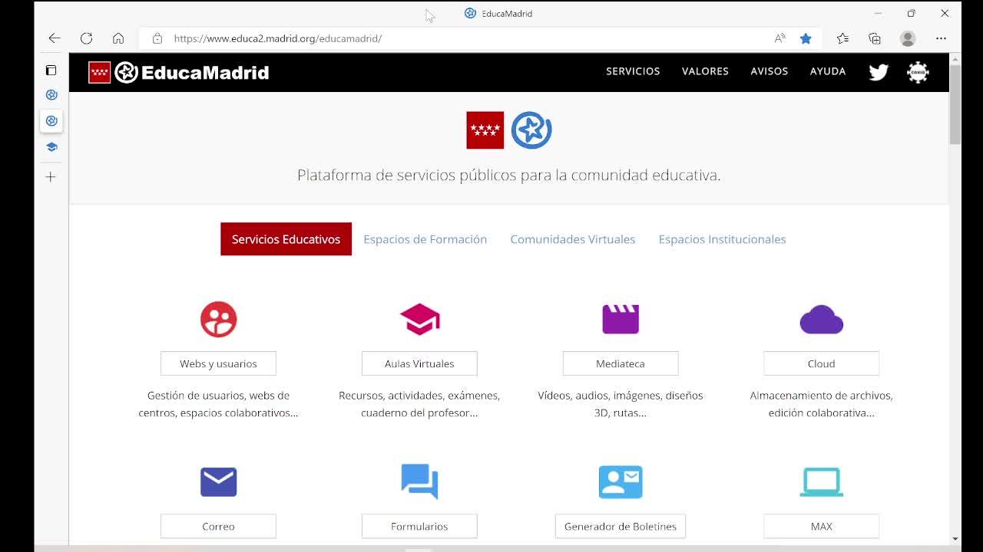Click the description 'Vídeos, audios, imágenes, diseños 3D'
Viewport: 983px width, 552px height.
point(621,404)
